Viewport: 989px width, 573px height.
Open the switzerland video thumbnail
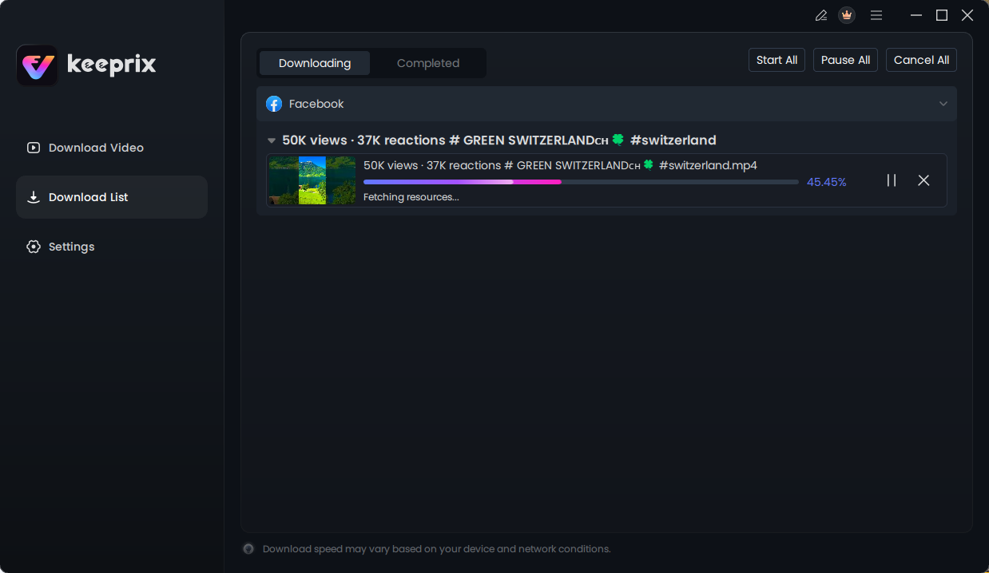(x=312, y=180)
